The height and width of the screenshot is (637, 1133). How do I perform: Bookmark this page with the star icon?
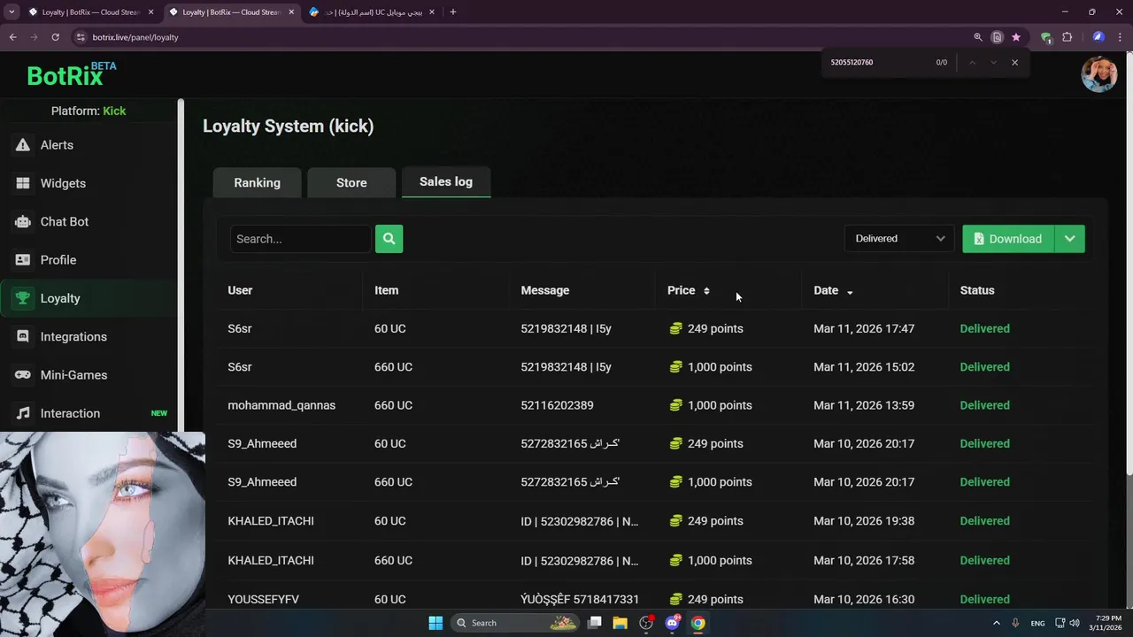[1016, 37]
